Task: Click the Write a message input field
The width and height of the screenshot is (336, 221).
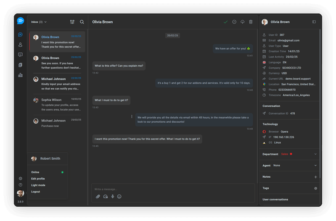Action: point(173,189)
